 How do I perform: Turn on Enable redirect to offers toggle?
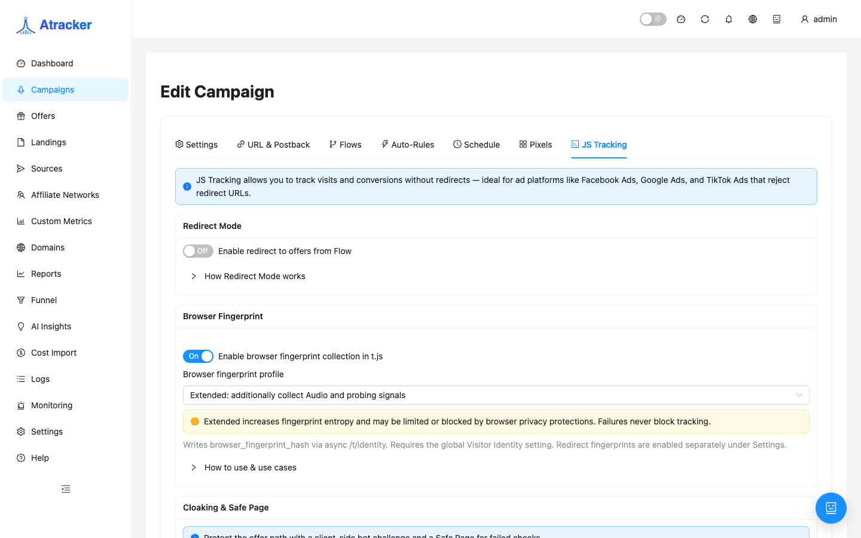point(198,251)
